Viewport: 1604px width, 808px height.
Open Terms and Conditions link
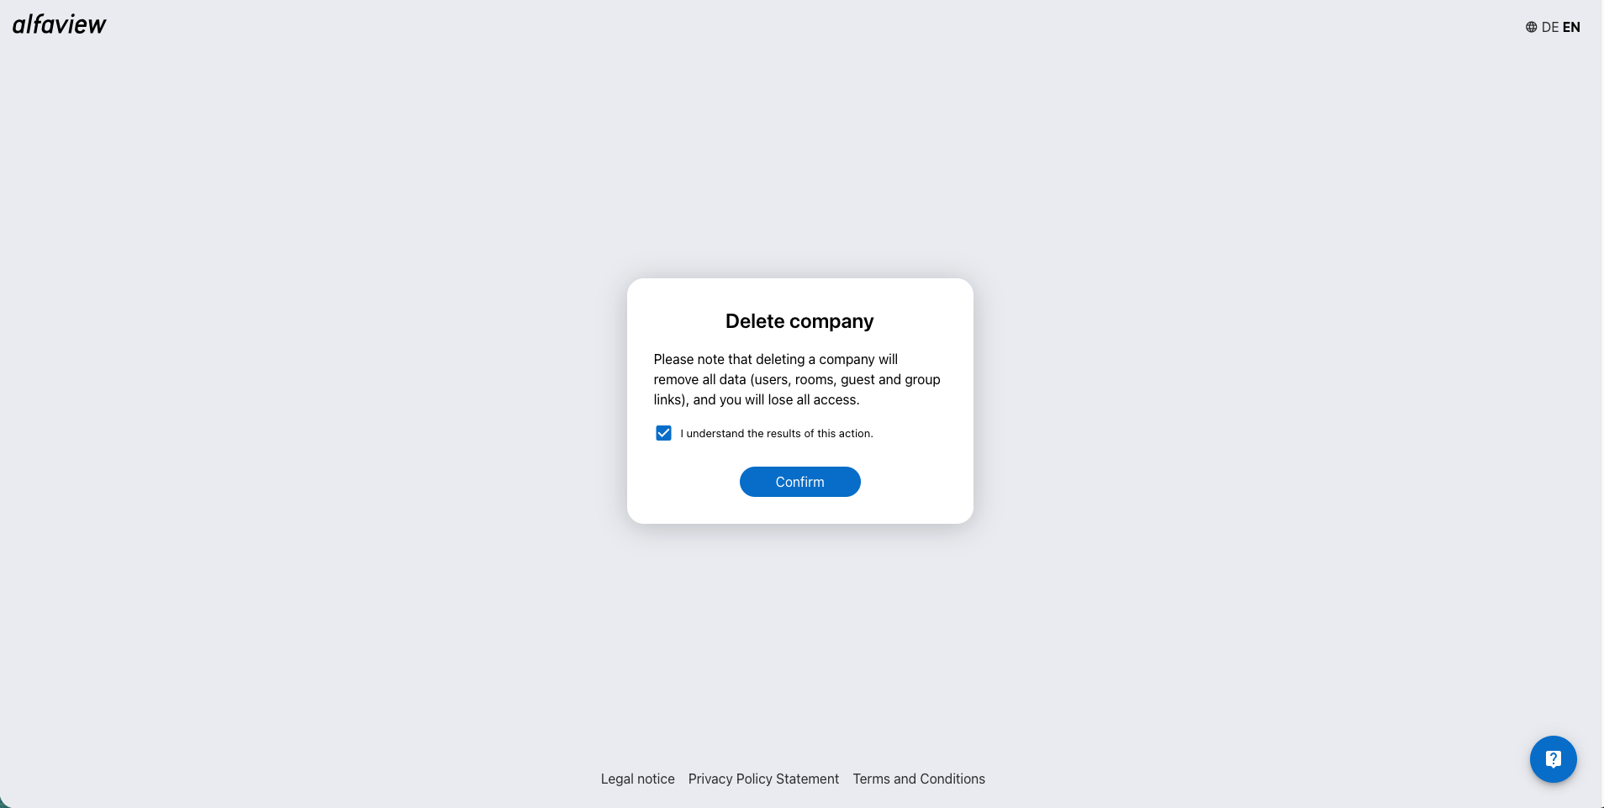pyautogui.click(x=919, y=779)
